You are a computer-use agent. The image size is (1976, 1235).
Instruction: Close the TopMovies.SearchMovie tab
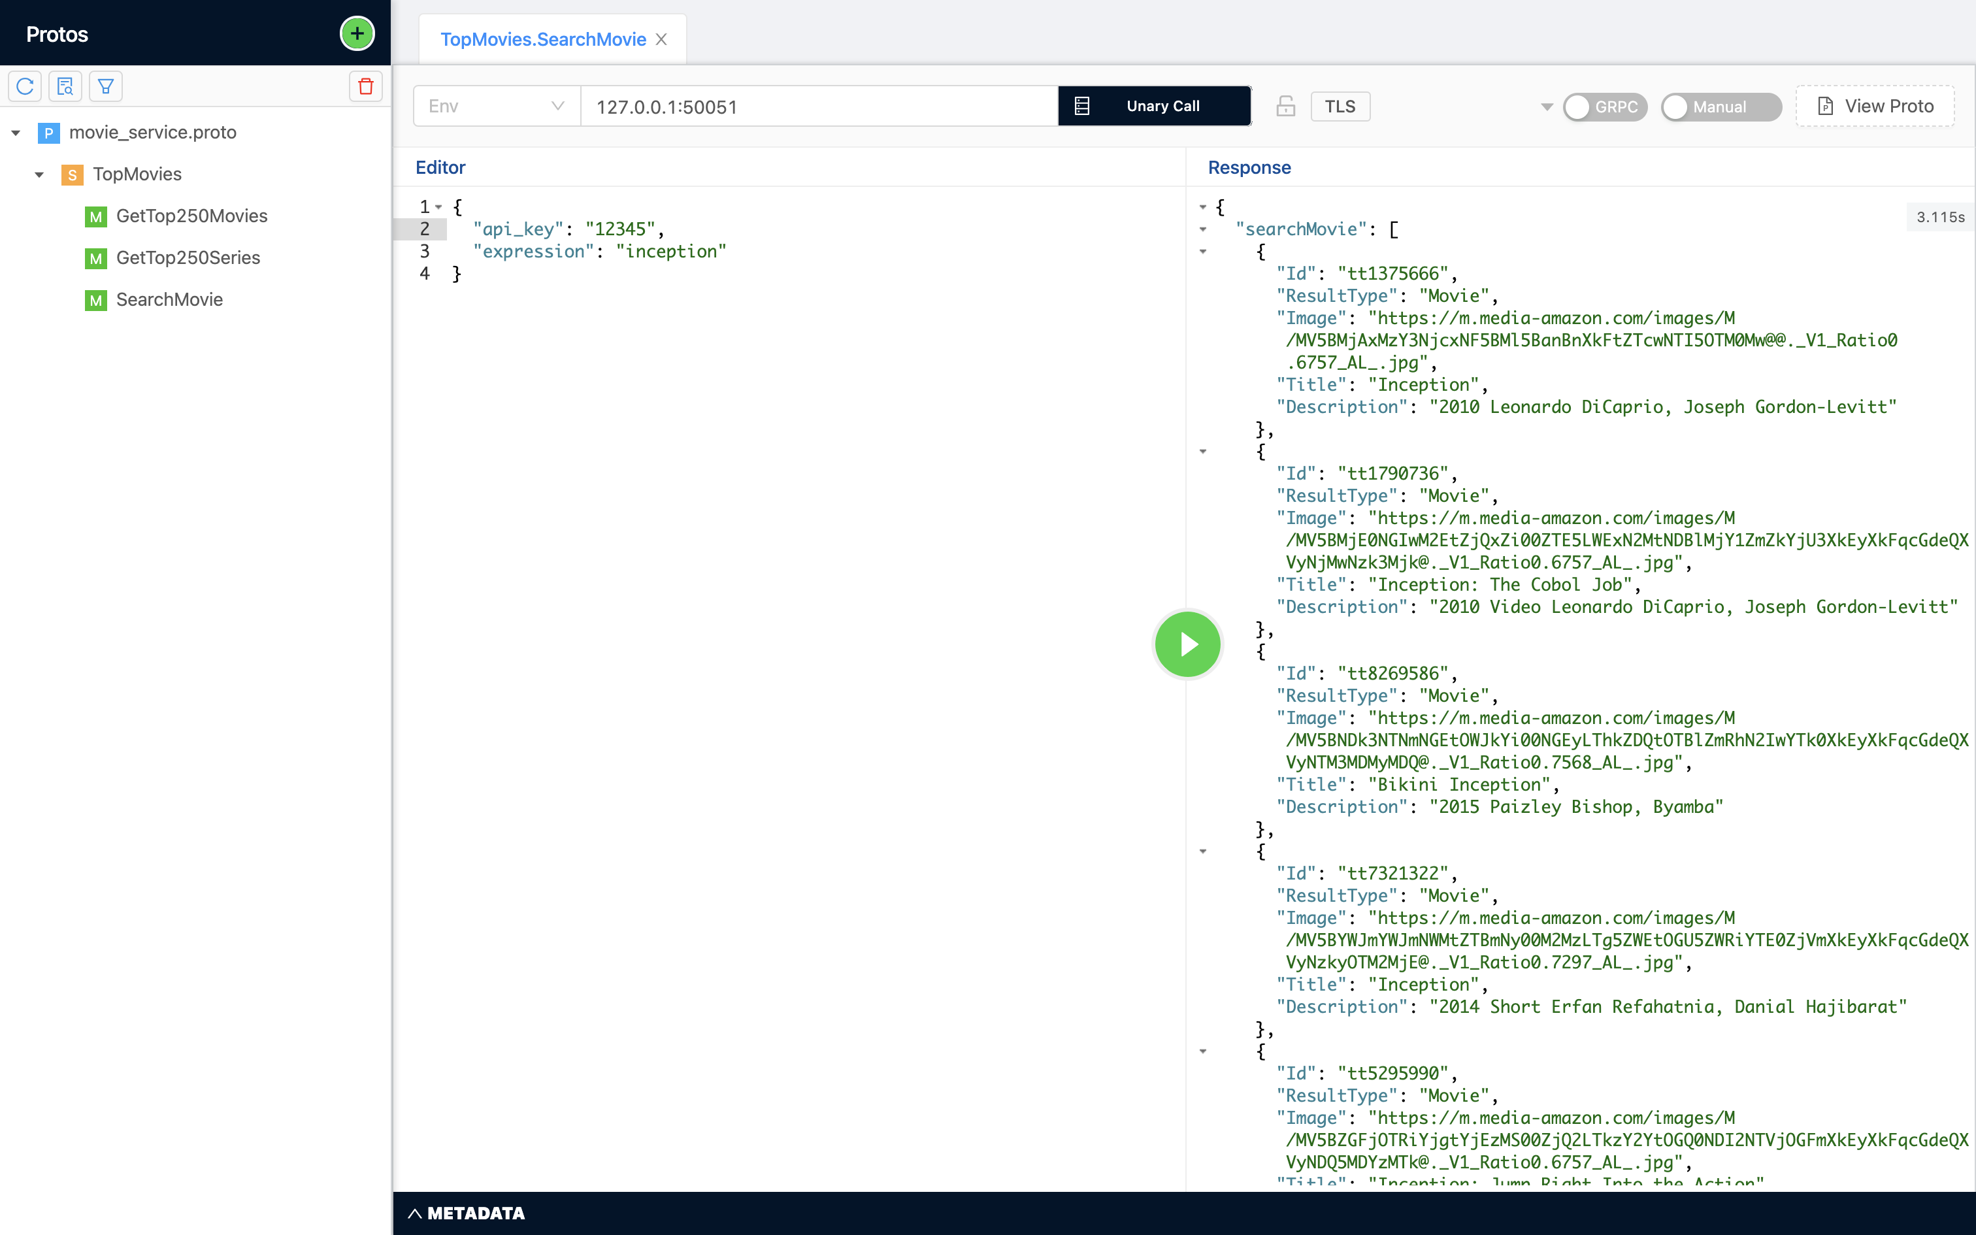tap(661, 39)
